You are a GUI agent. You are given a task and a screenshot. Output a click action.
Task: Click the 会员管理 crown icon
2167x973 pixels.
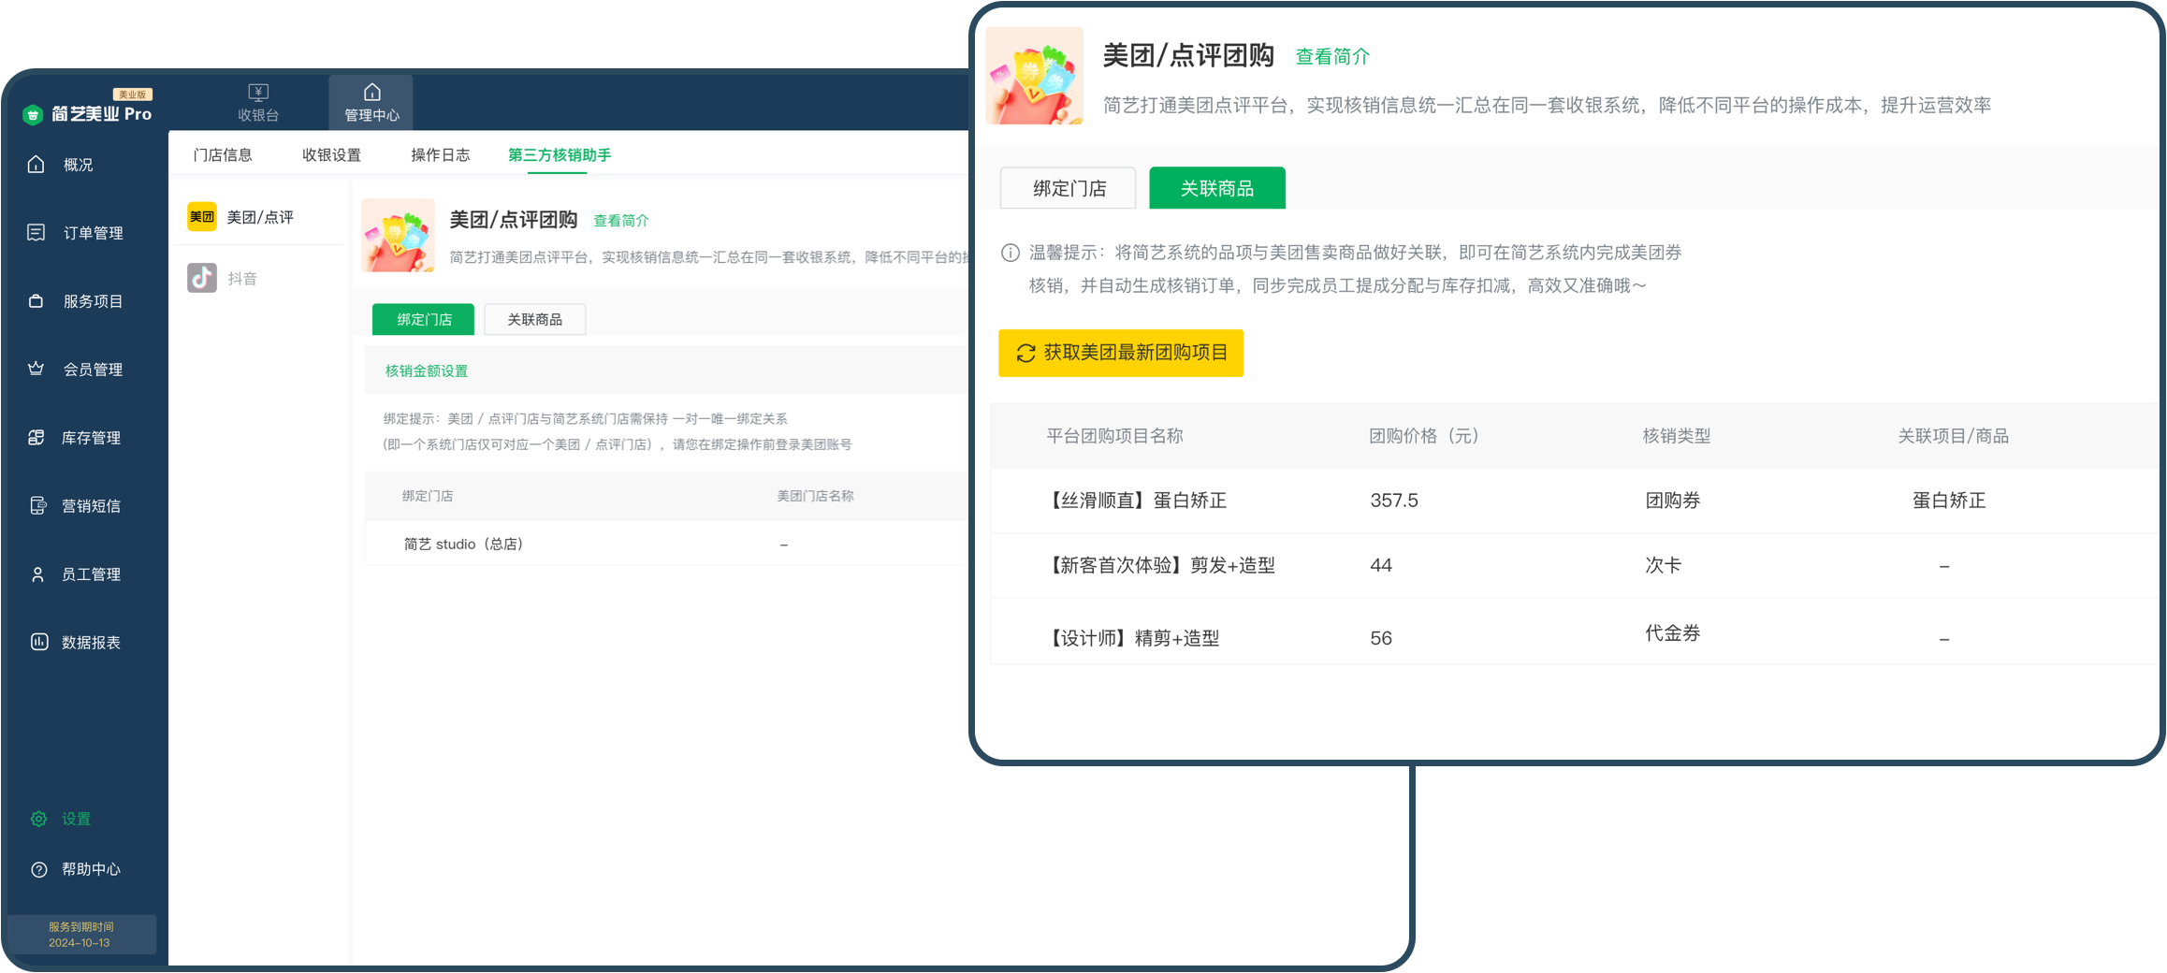point(36,369)
